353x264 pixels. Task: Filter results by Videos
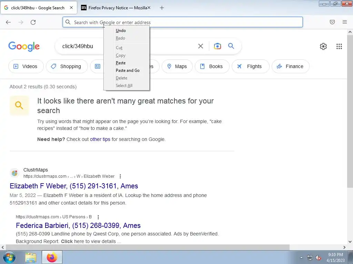click(x=26, y=66)
